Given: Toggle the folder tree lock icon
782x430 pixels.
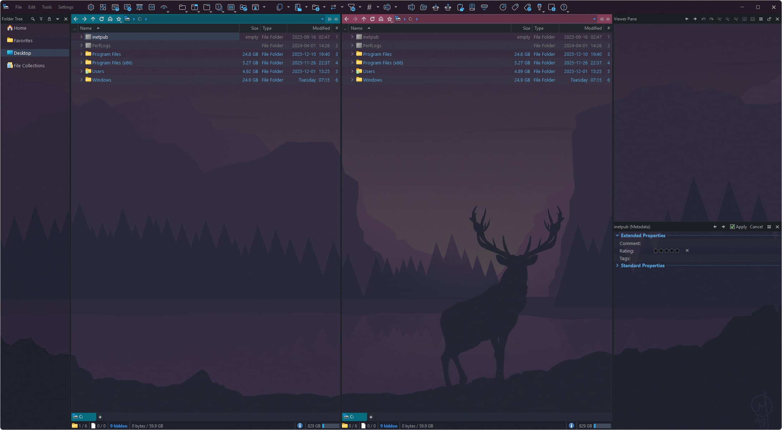Looking at the screenshot, I should click(50, 19).
